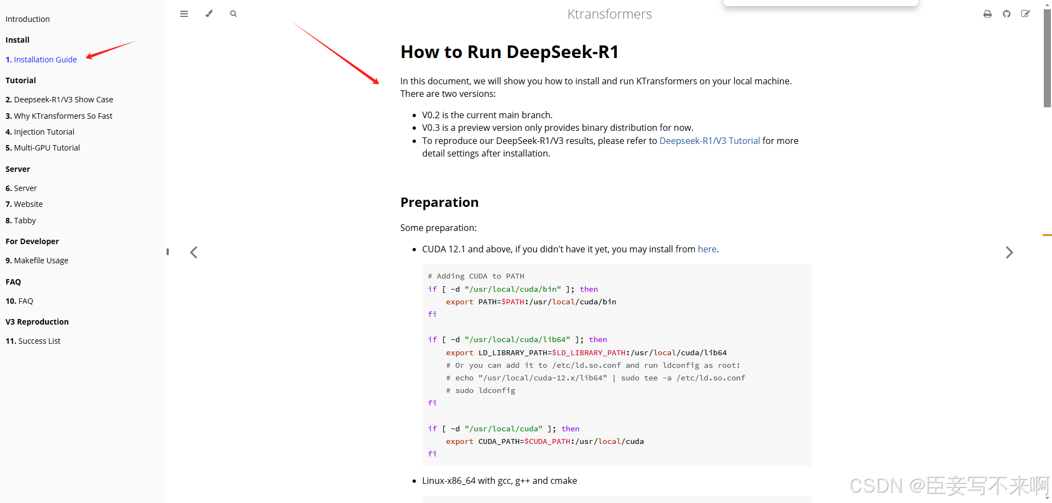Click the 'Server' sidebar section title
Viewport: 1052px width, 503px height.
tap(18, 169)
